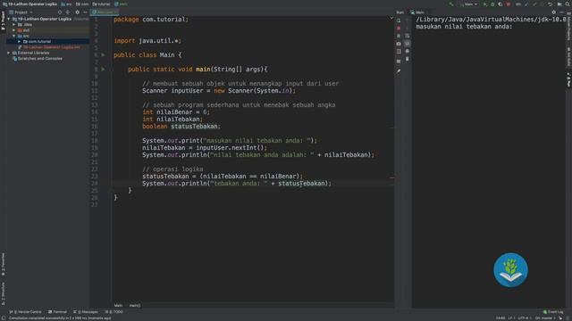Click the Collapse All icon in the Project panel

coord(68,12)
